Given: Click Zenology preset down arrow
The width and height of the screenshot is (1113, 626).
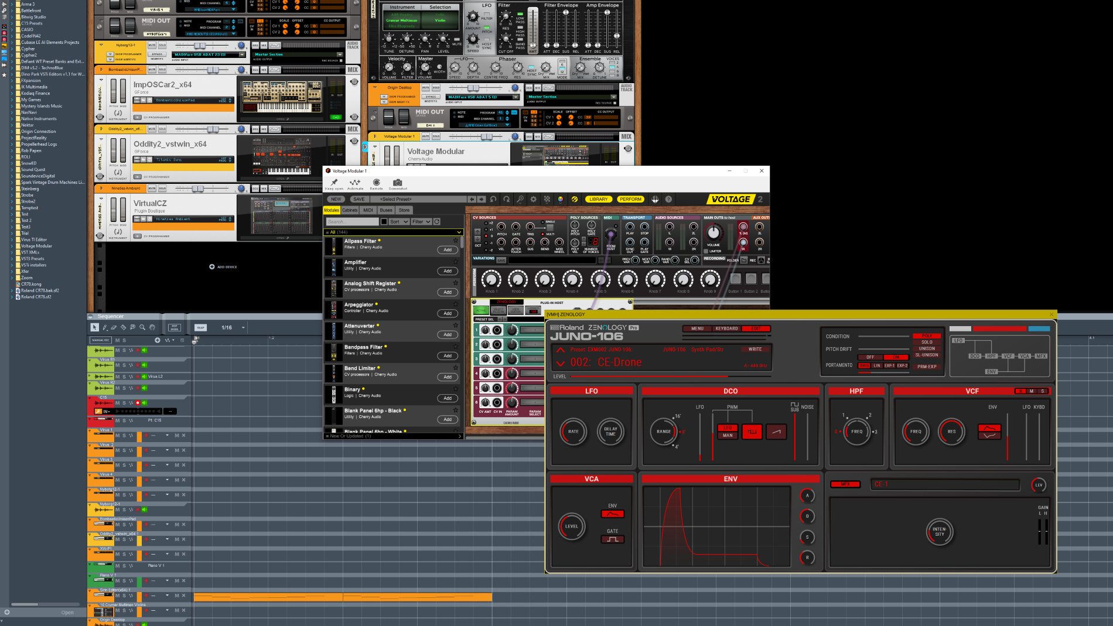Looking at the screenshot, I should click(560, 363).
